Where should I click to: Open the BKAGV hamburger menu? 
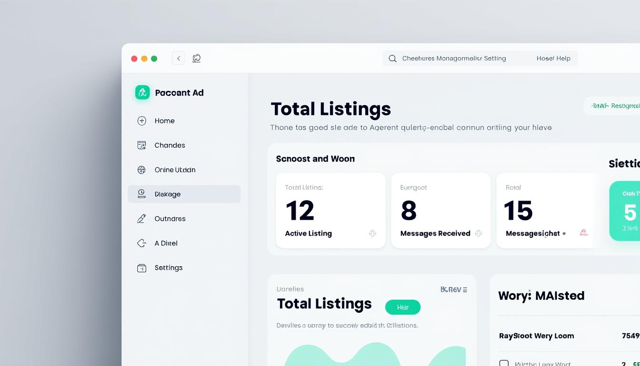point(465,289)
